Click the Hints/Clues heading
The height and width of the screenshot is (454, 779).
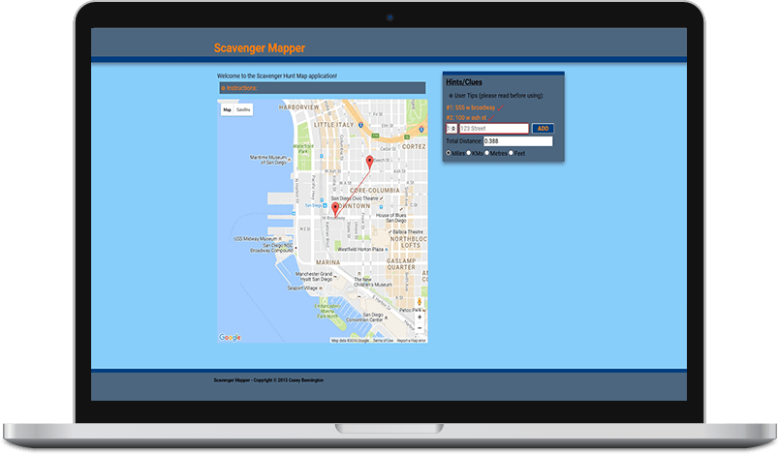464,82
